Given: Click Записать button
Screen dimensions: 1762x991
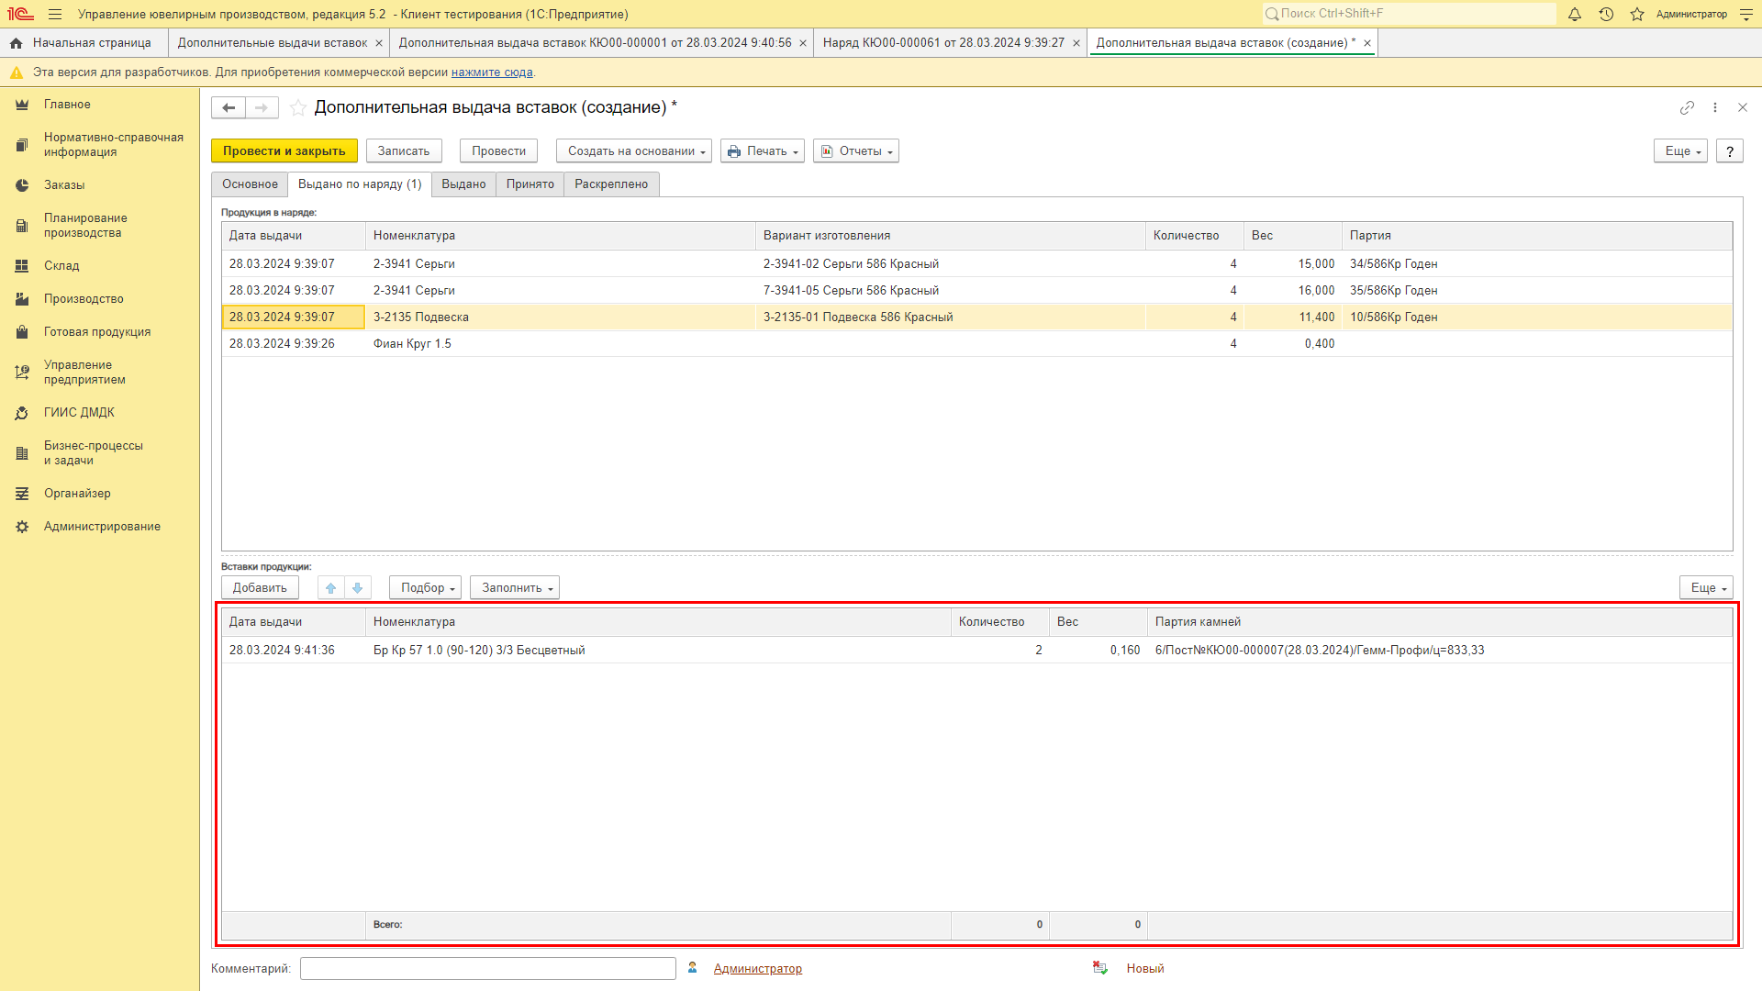Looking at the screenshot, I should point(404,151).
